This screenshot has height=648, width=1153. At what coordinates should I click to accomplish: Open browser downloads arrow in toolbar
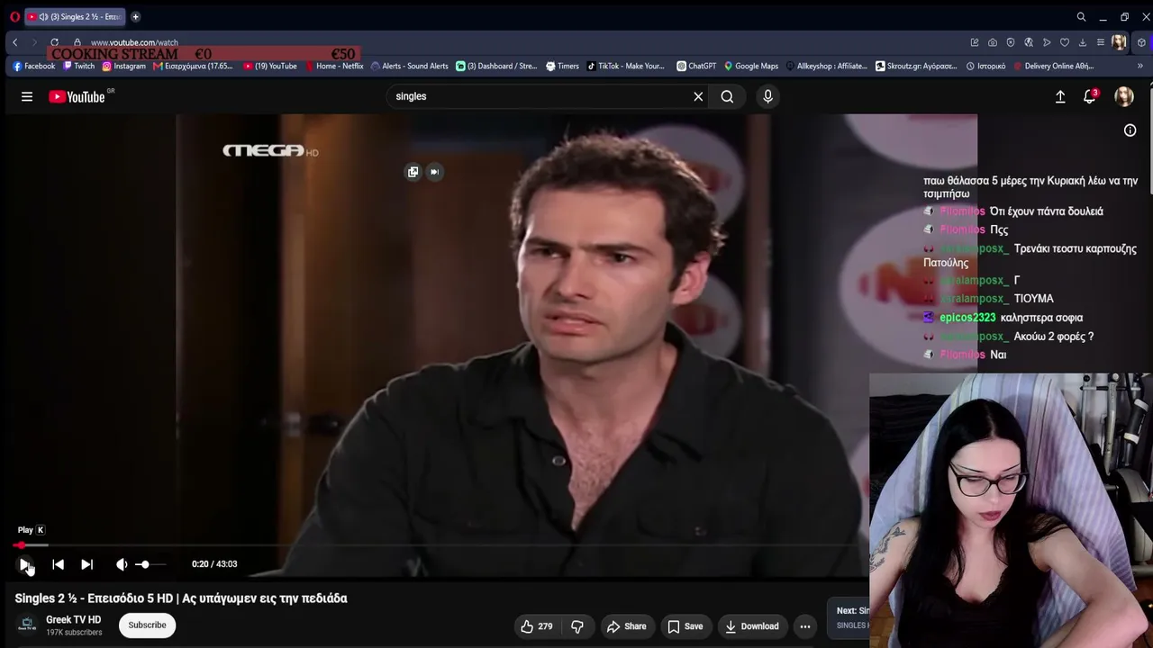[x=1083, y=42]
